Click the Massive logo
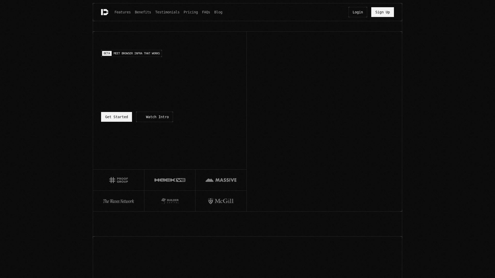Screen dimensions: 495x278 tap(221, 180)
